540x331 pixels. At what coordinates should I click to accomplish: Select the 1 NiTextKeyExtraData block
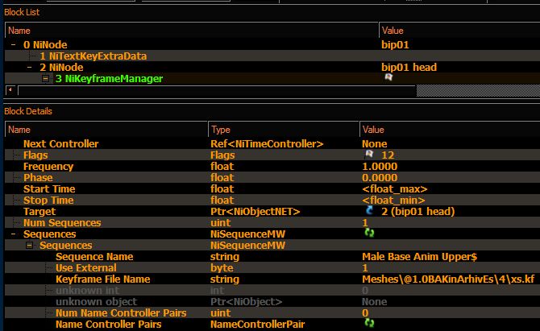93,56
